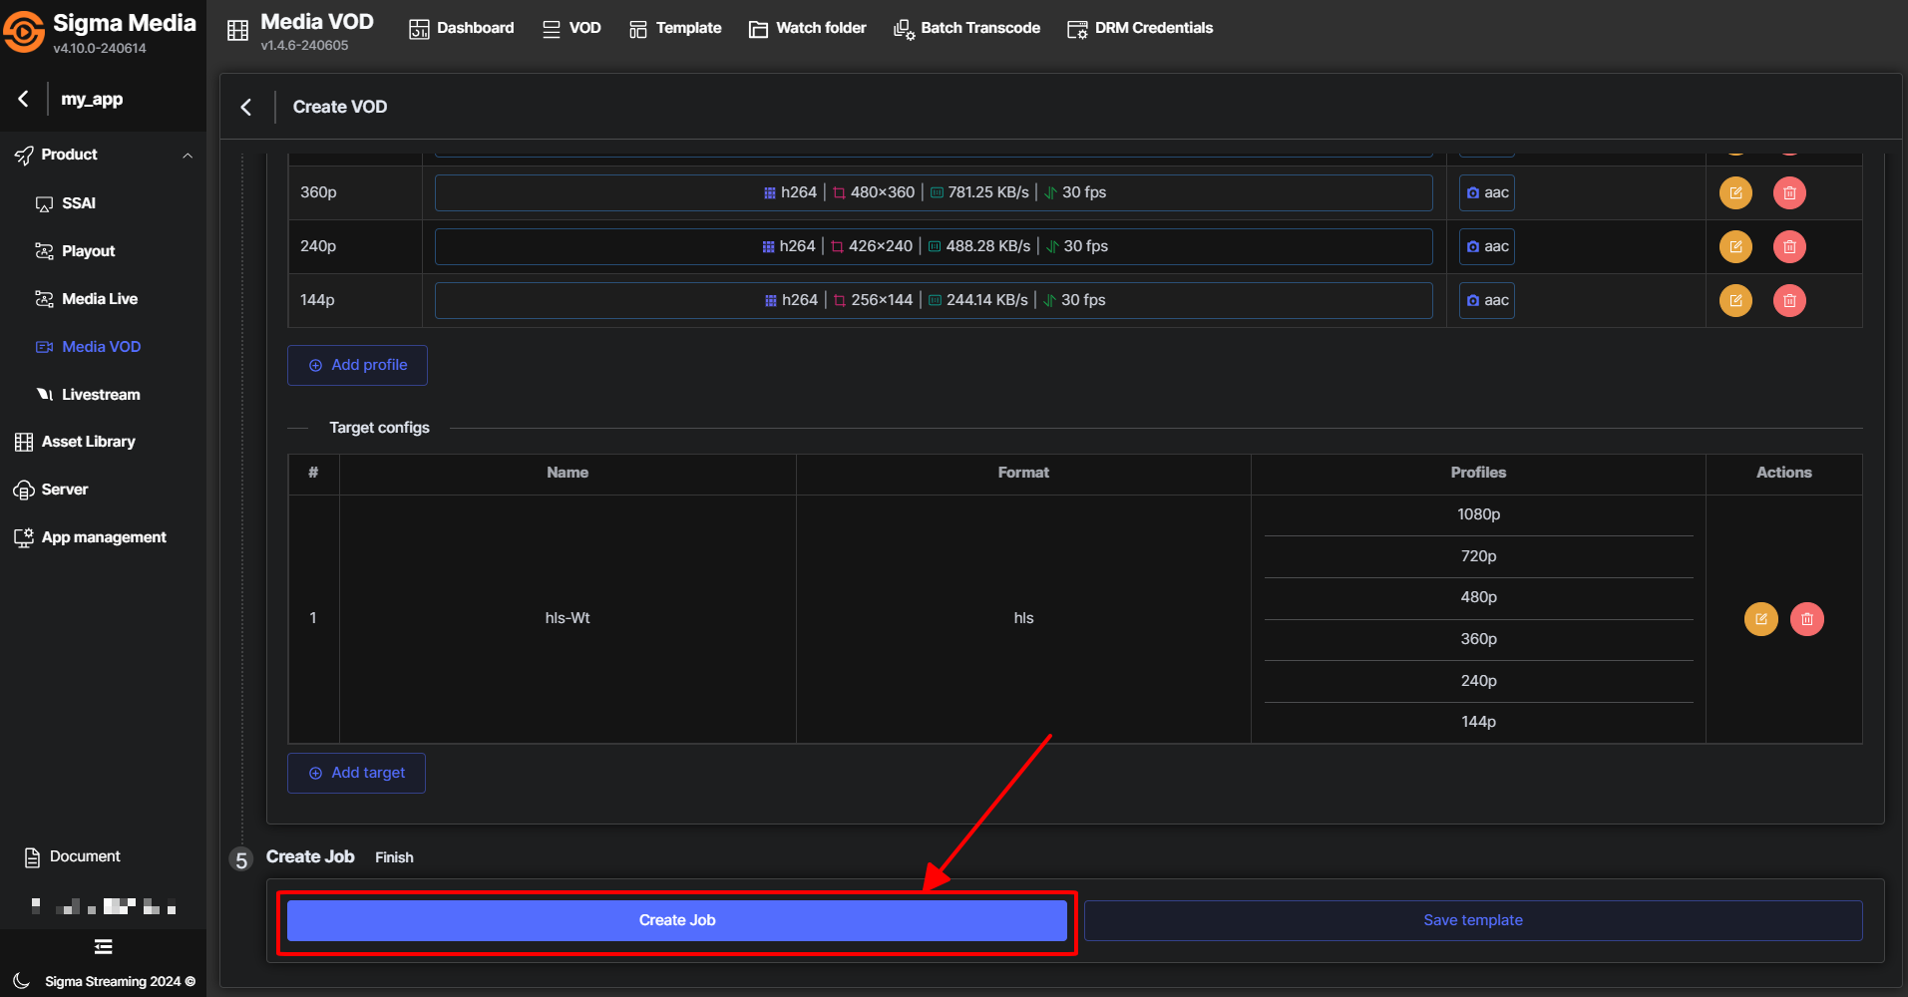Collapse sidebar with the hamburger icon
Viewport: 1908px width, 997px height.
point(103,947)
